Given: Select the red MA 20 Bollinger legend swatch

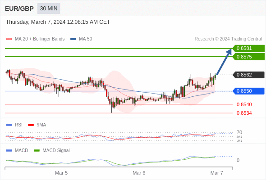Looking at the screenshot, I should pos(9,39).
